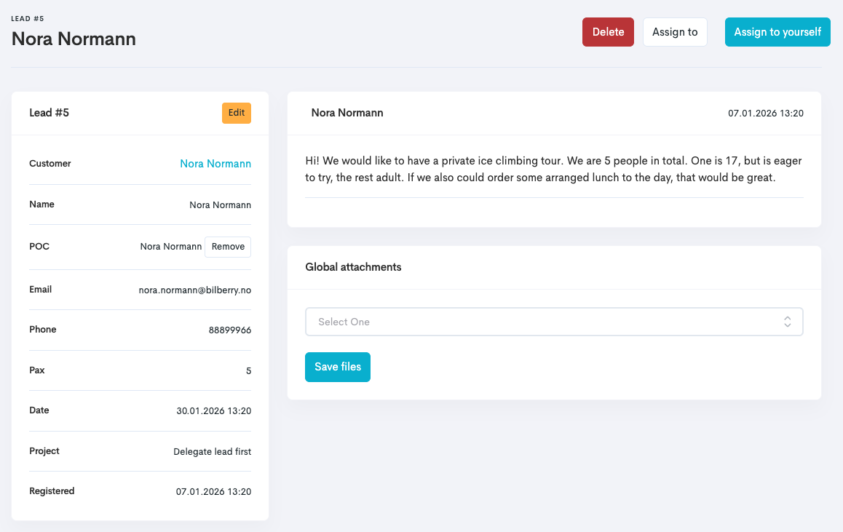Click the Global attachments heading
Viewport: 843px width, 532px height.
coord(353,267)
